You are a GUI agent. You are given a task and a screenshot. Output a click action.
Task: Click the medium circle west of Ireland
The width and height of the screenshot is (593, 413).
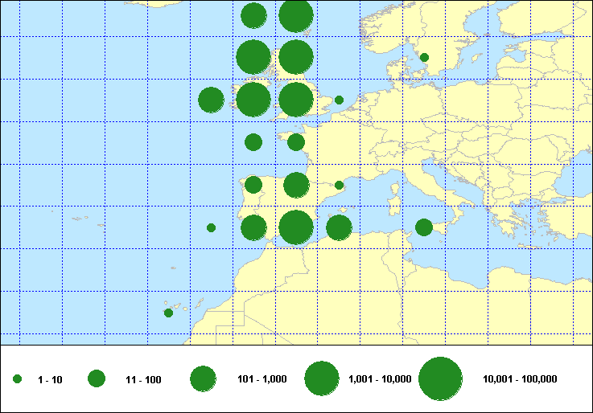click(211, 100)
